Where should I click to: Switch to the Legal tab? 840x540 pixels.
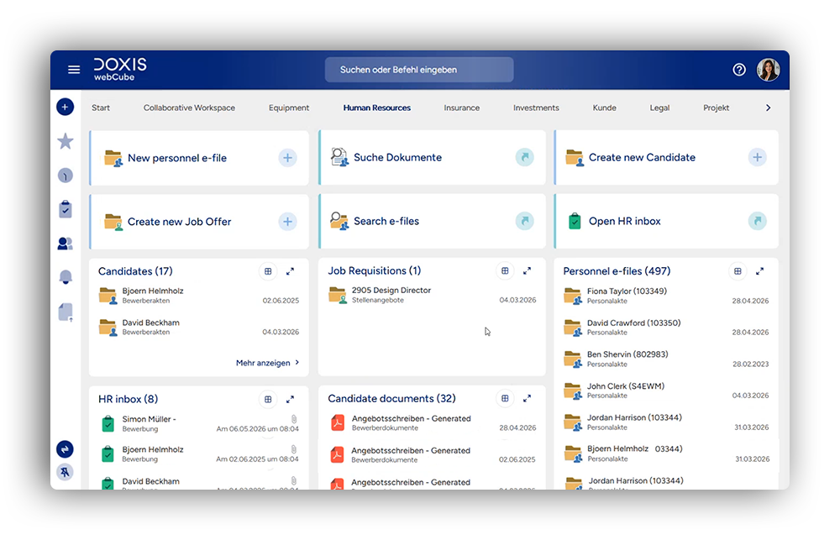(x=659, y=107)
